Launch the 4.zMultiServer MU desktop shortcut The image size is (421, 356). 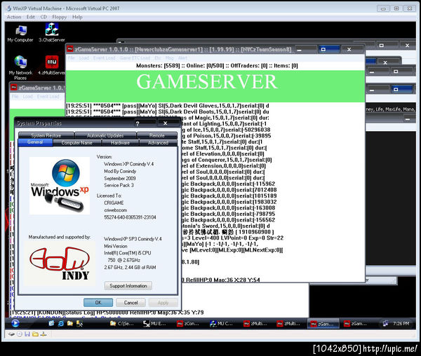point(52,65)
